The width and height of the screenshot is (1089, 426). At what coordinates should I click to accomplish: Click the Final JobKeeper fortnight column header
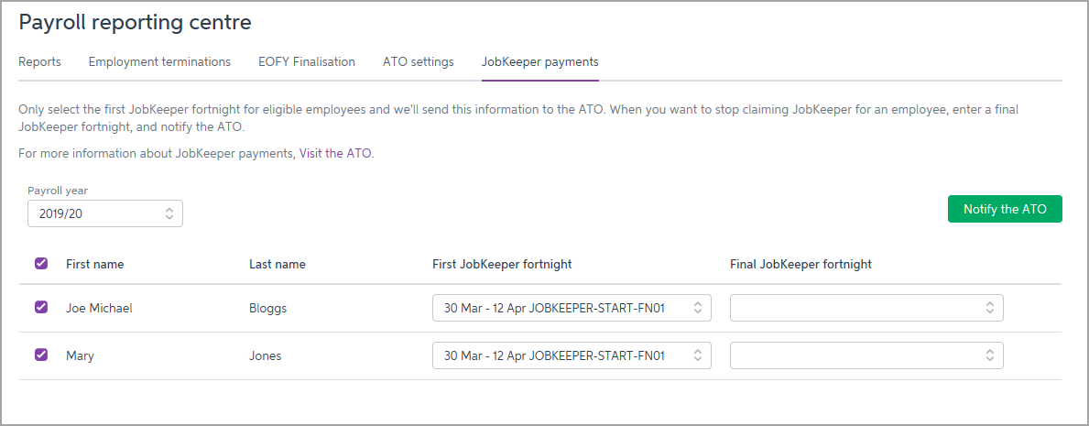[800, 265]
